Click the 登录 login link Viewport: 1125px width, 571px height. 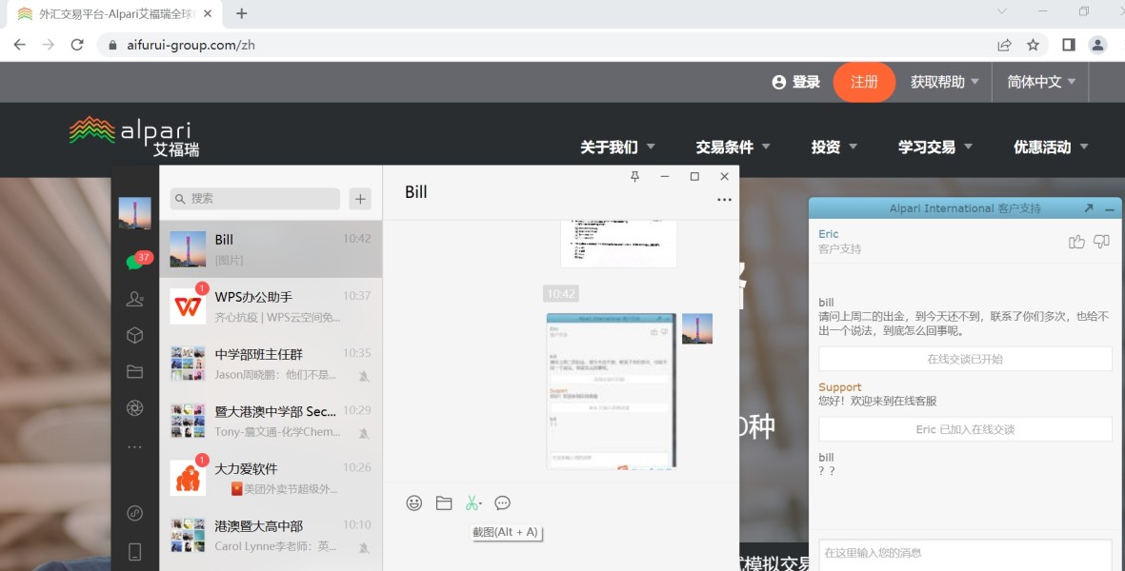click(795, 82)
